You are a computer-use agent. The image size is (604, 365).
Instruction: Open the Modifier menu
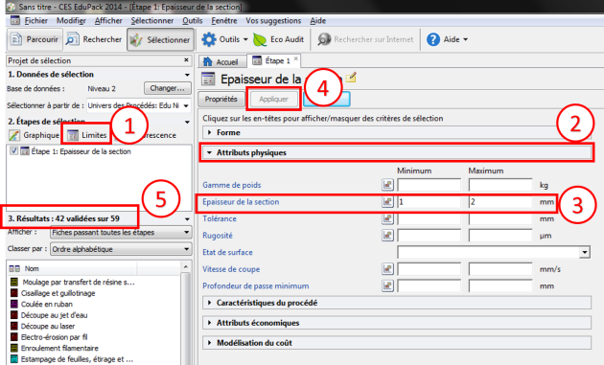coord(71,21)
